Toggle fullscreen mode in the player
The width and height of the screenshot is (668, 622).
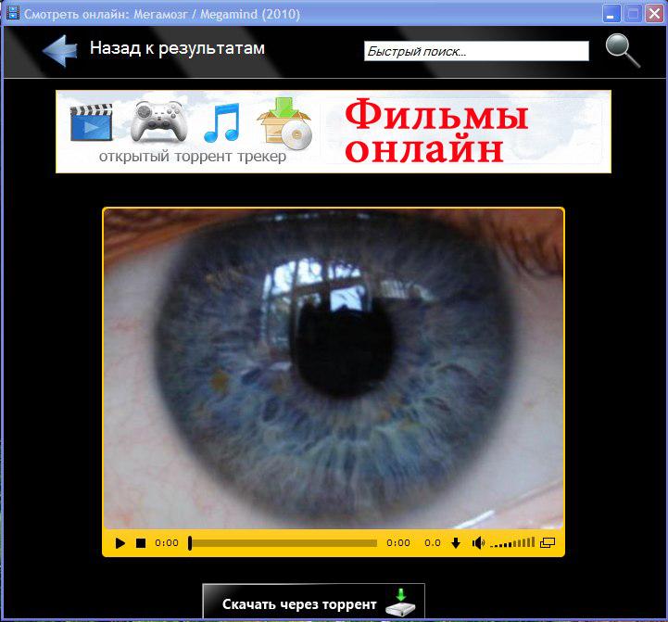tap(547, 543)
